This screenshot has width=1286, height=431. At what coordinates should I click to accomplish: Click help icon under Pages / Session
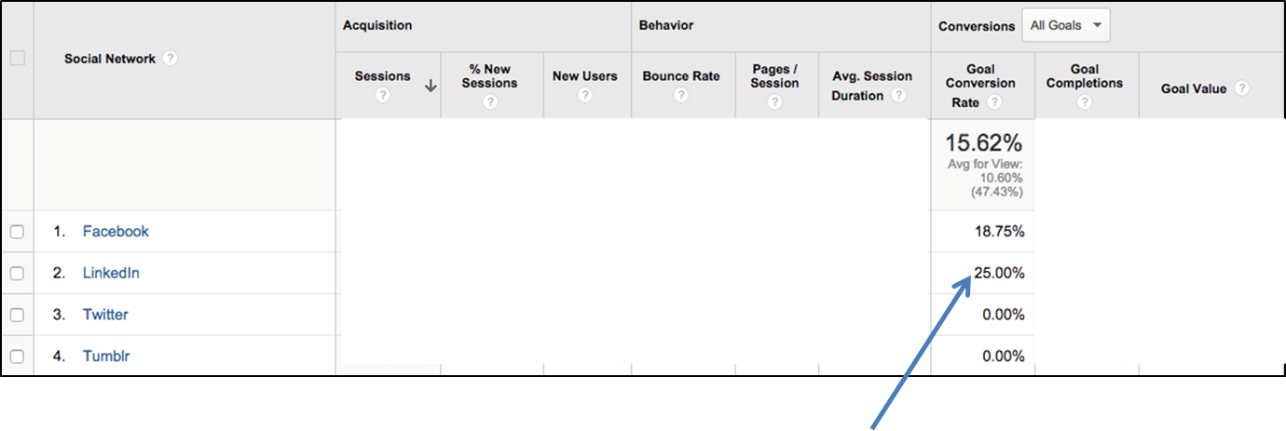[x=775, y=102]
